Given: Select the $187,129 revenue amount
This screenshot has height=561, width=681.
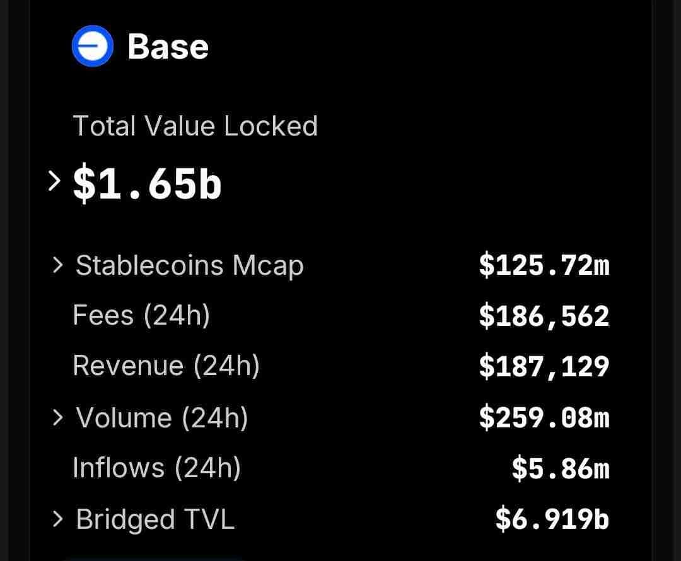Looking at the screenshot, I should pyautogui.click(x=544, y=367).
